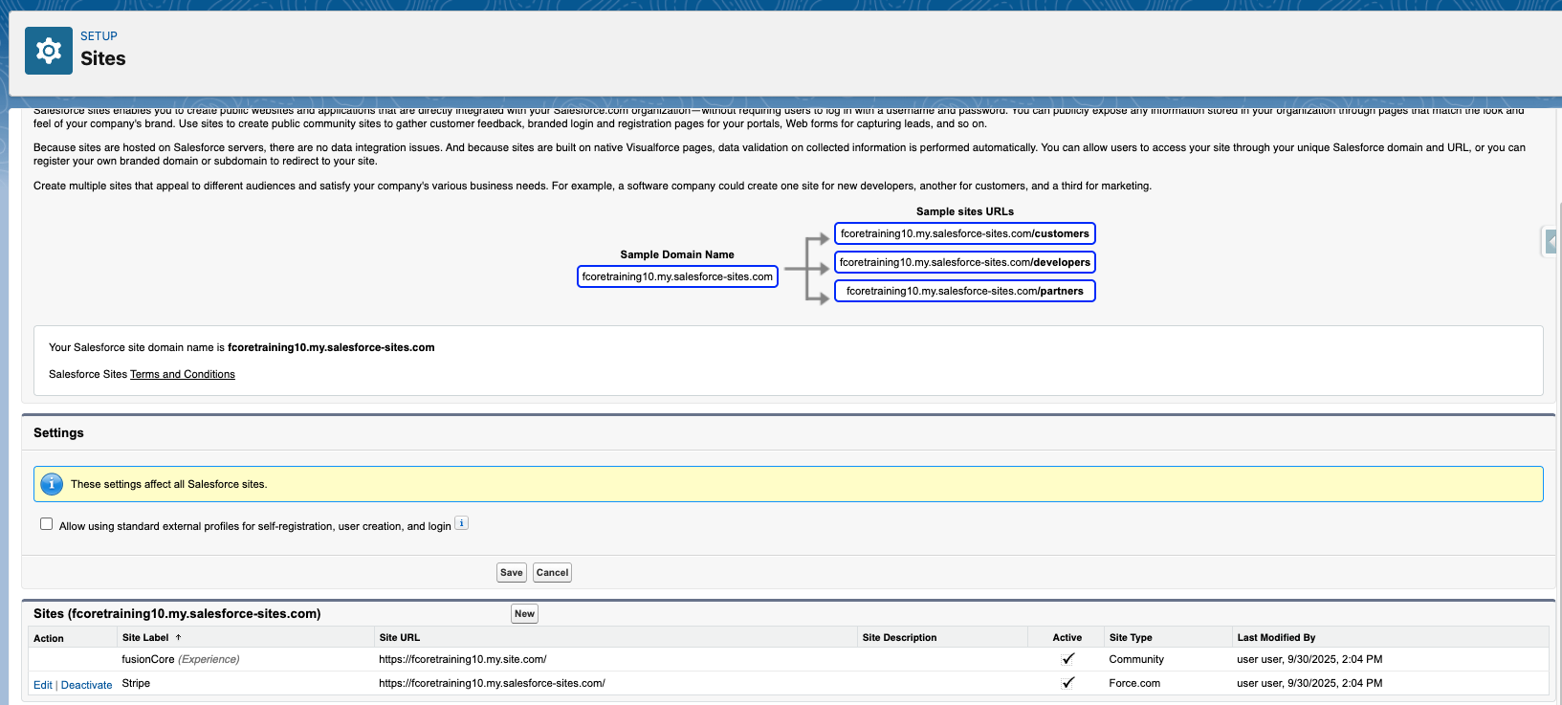Viewport: 1562px width, 705px height.
Task: Click the Site Type column header
Action: (1131, 637)
